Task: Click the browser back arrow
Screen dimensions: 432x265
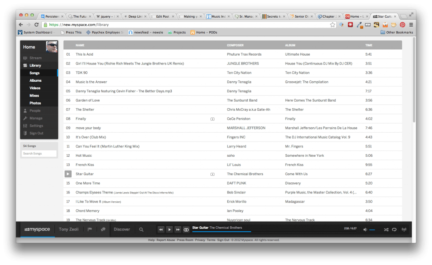Action: (x=21, y=25)
